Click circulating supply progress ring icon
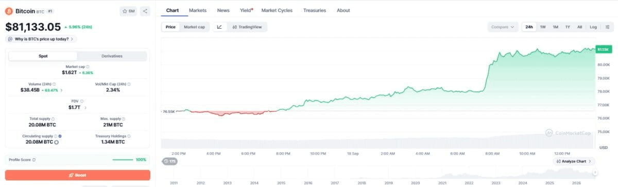The width and height of the screenshot is (618, 187). (56, 142)
